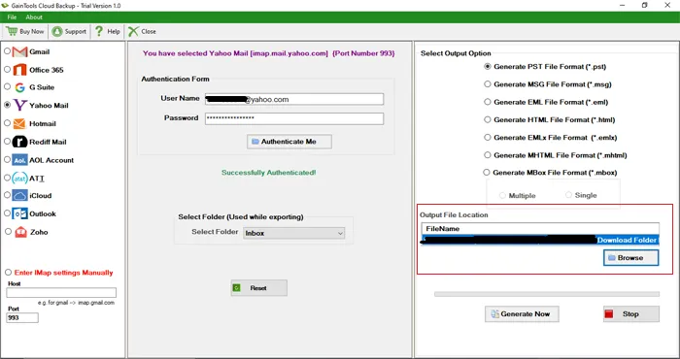Image resolution: width=680 pixels, height=359 pixels.
Task: Click the Port field showing 993
Action: coord(22,318)
